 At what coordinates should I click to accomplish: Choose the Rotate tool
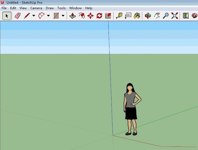99,16
